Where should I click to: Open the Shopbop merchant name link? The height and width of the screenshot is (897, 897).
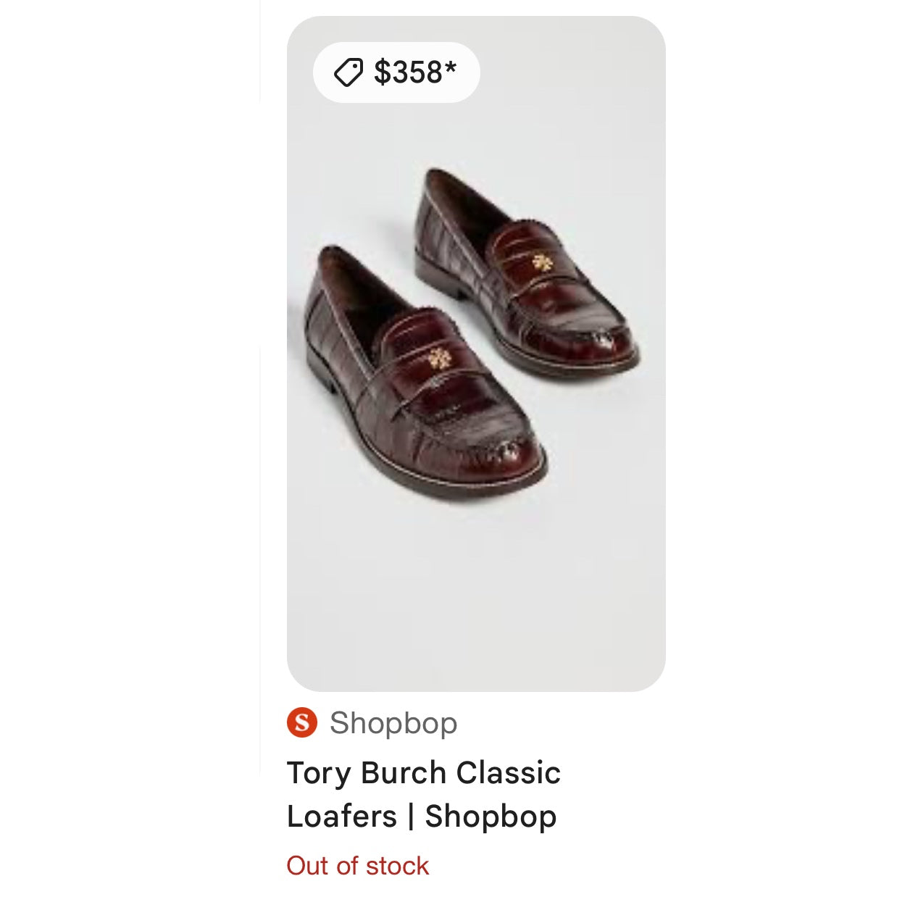point(393,722)
